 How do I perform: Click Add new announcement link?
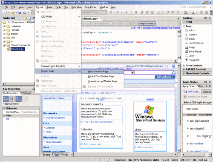tap(98, 122)
